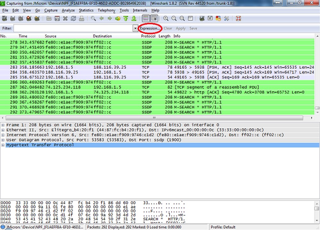Toggle packet list colorization
The width and height of the screenshot is (320, 230).
[145, 18]
